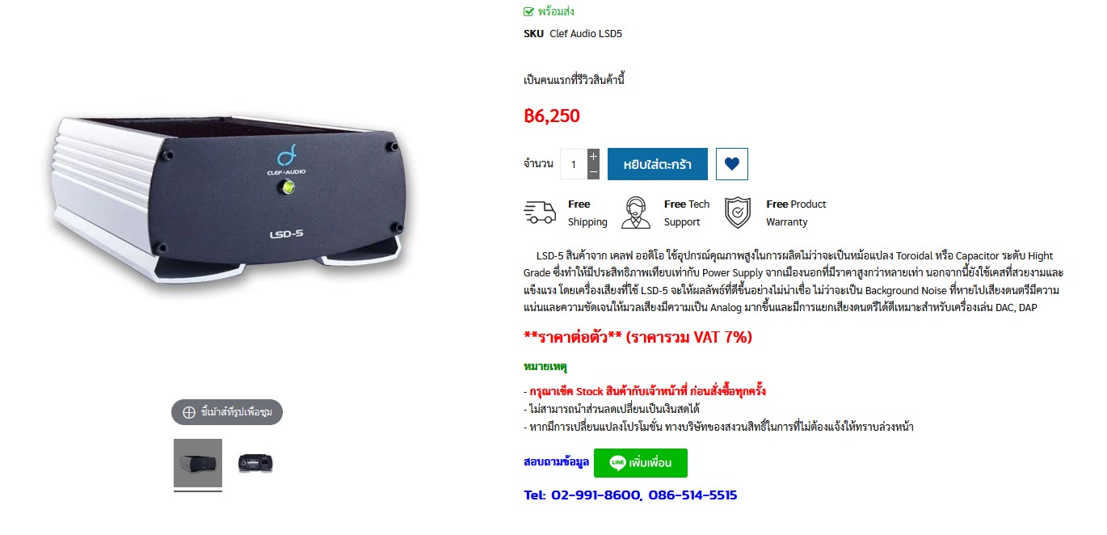Screen dimensions: 1107x535
Task: Open the be-first-to-review link
Action: click(x=575, y=80)
